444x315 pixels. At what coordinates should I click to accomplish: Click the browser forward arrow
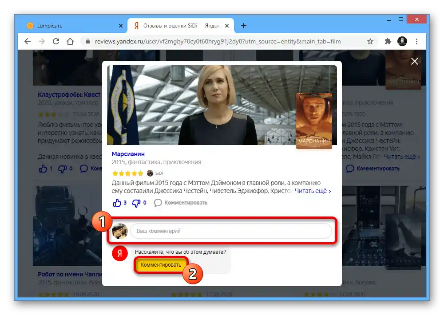pyautogui.click(x=42, y=41)
